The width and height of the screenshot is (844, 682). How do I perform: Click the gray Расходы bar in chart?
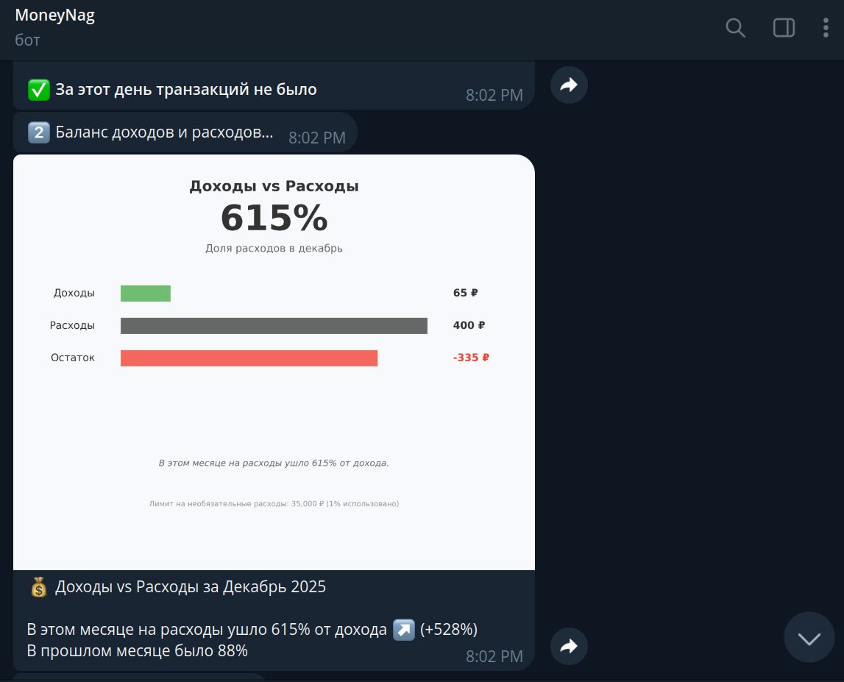pos(274,326)
